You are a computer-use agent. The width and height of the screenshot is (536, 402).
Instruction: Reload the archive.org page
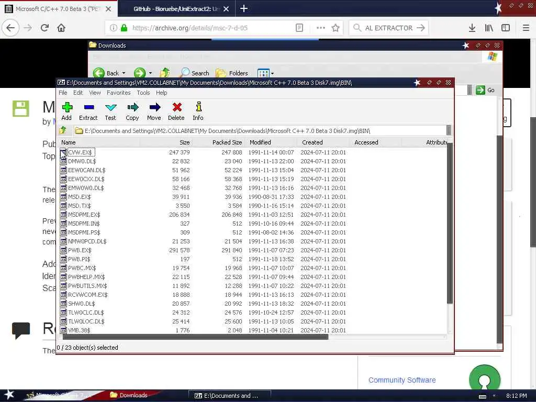tap(45, 28)
